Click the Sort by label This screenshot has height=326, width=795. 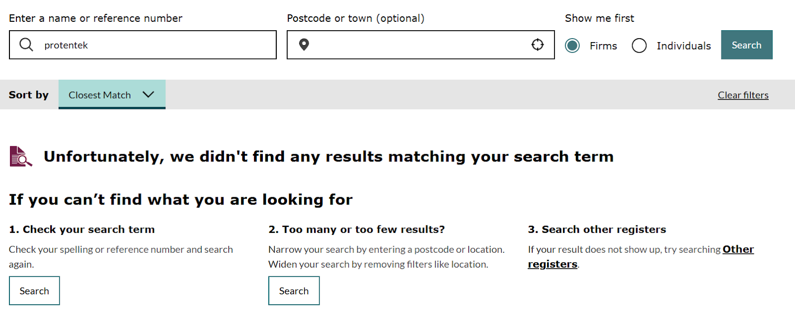tap(29, 95)
